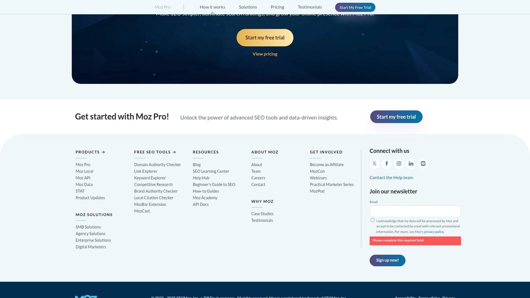530x298 pixels.
Task: Focus the newsletter Email input field
Action: click(x=415, y=211)
